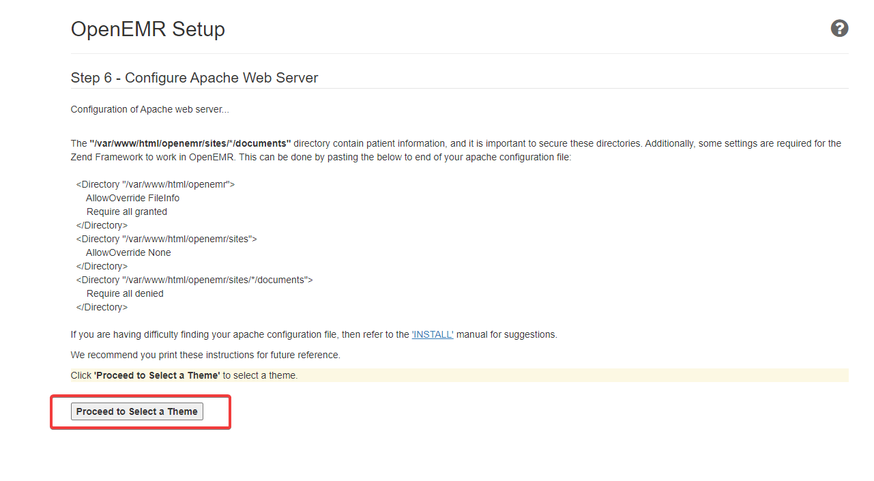Select the "AllowOverride None" config line
The height and width of the screenshot is (481, 874).
coord(128,252)
